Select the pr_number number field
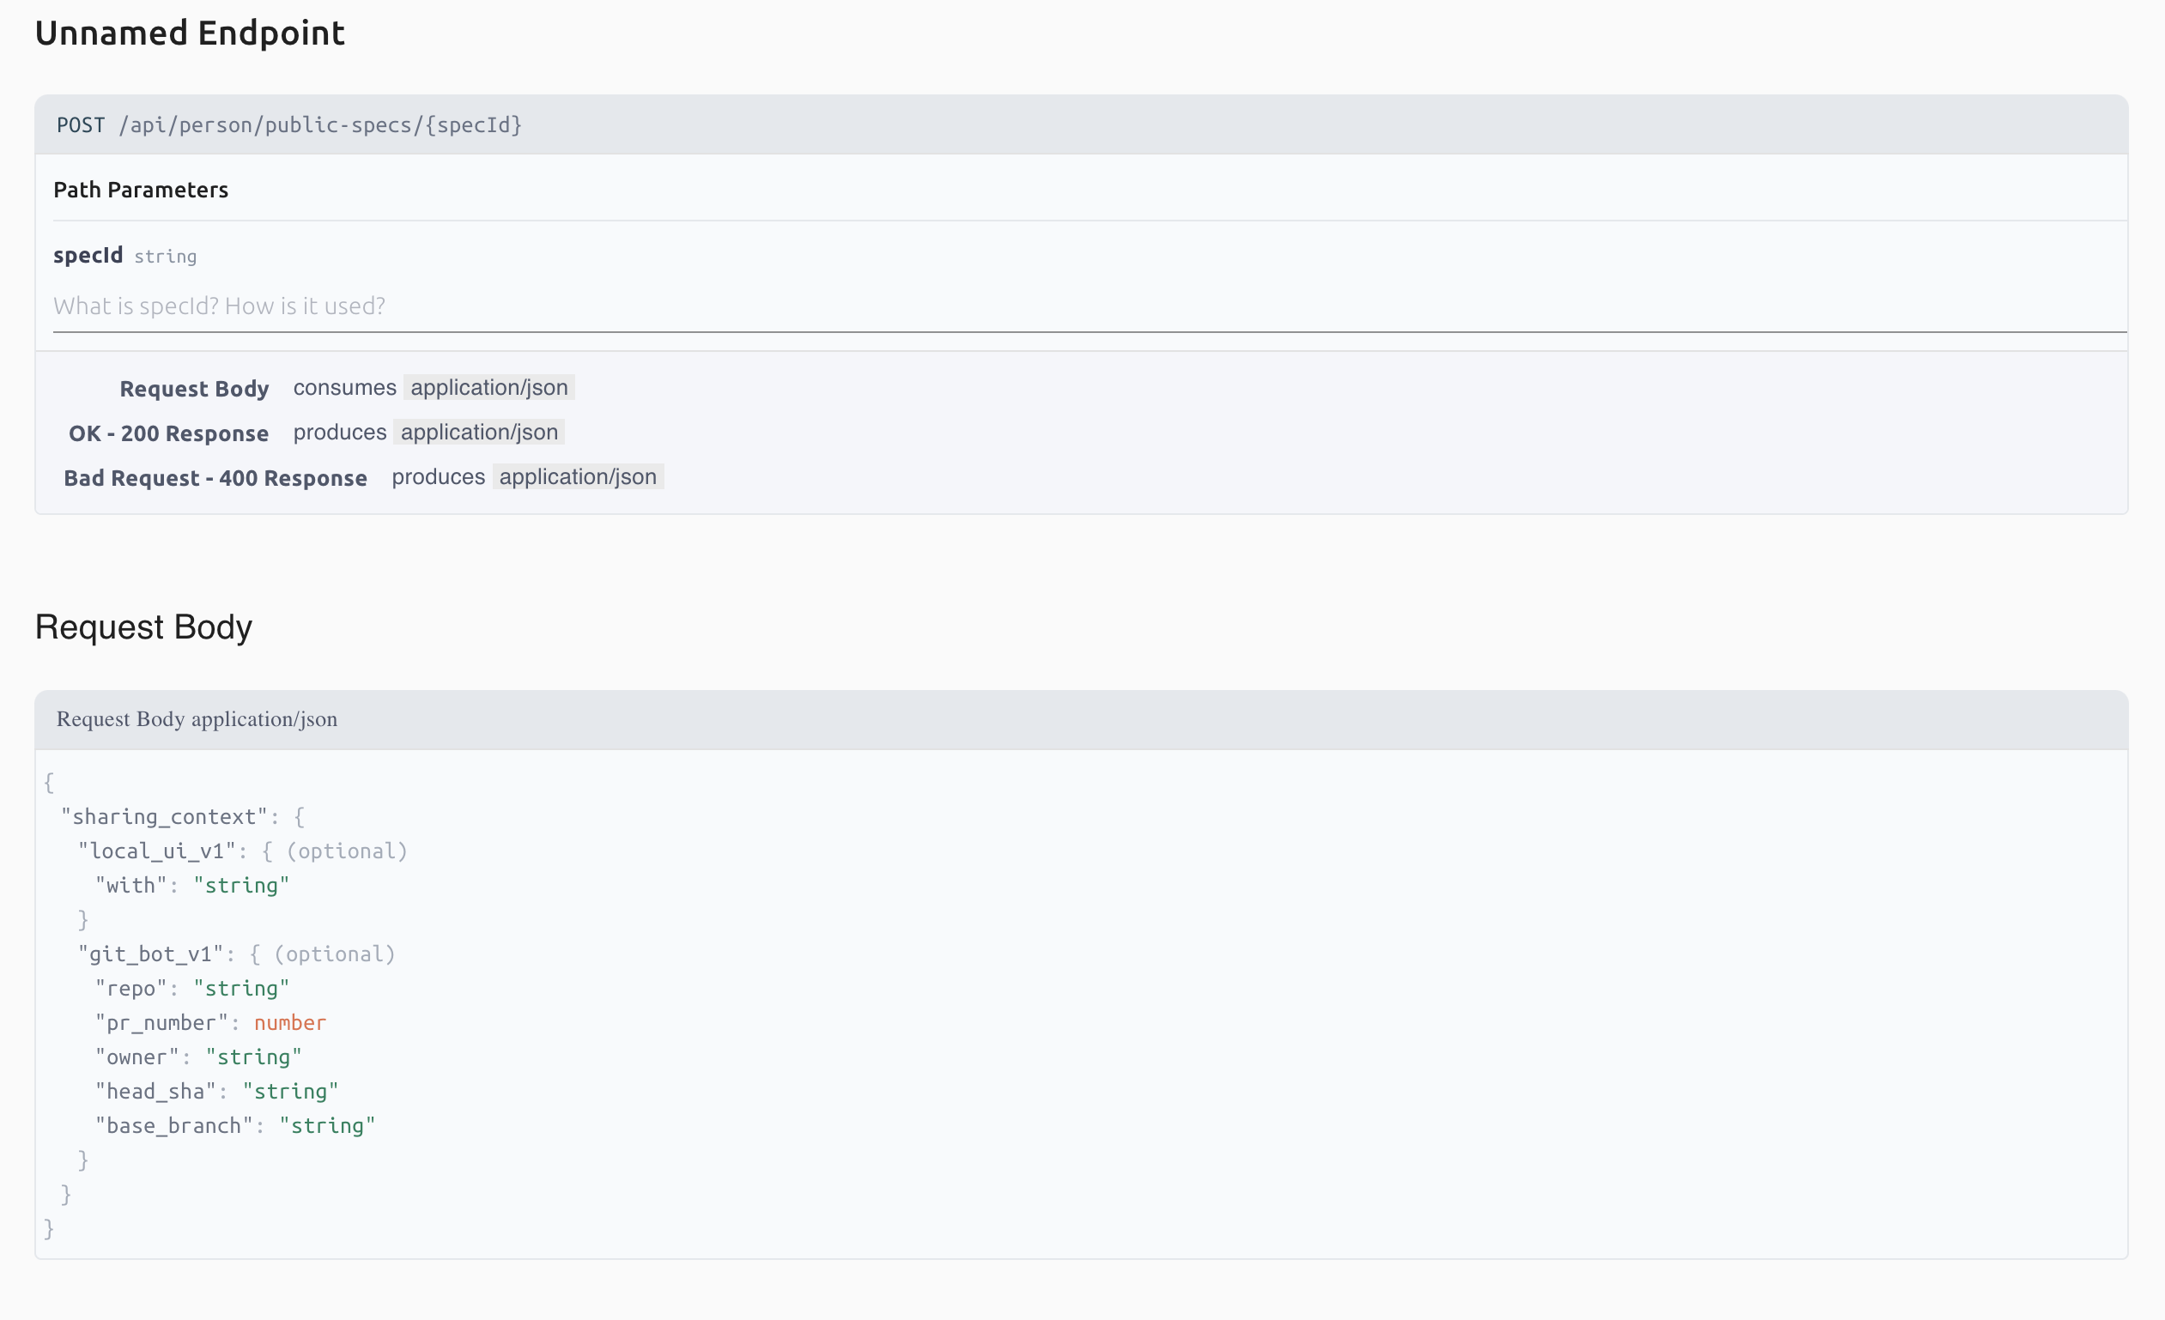 161,1021
